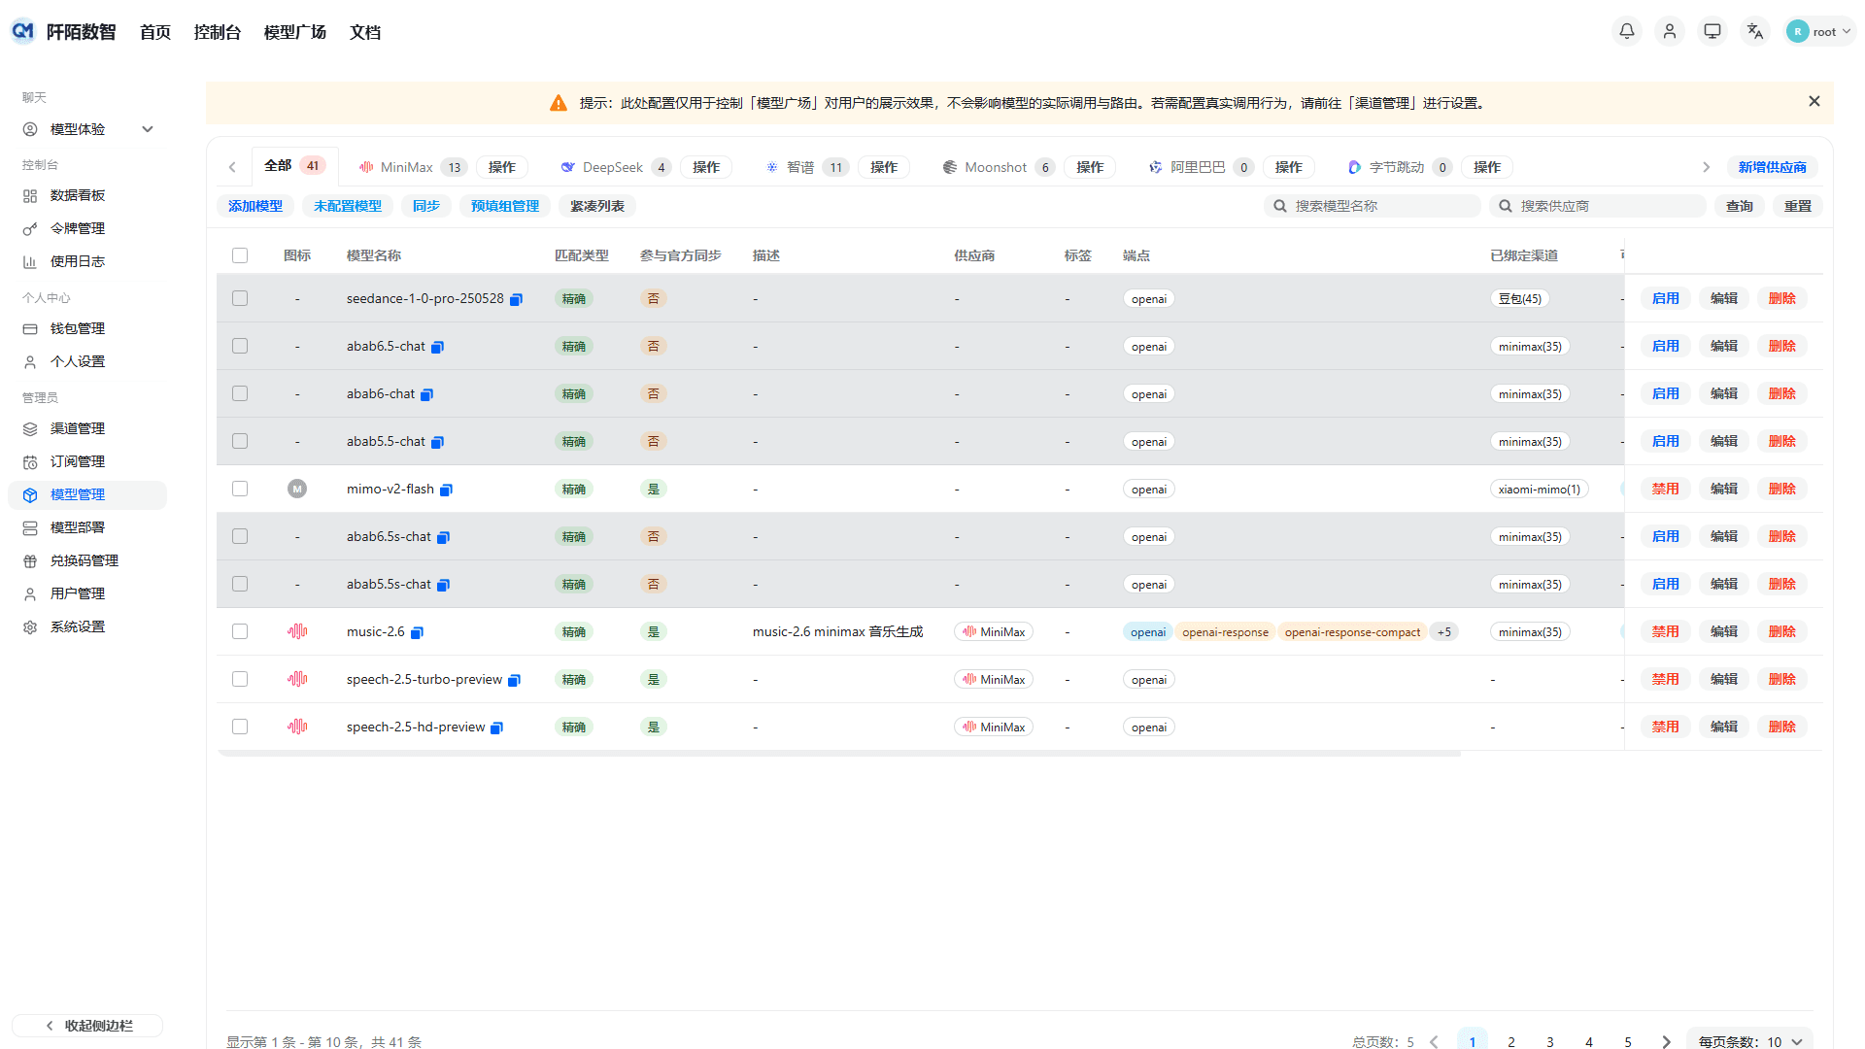Switch to the 阿里巴巴 vendor tab

point(1201,167)
